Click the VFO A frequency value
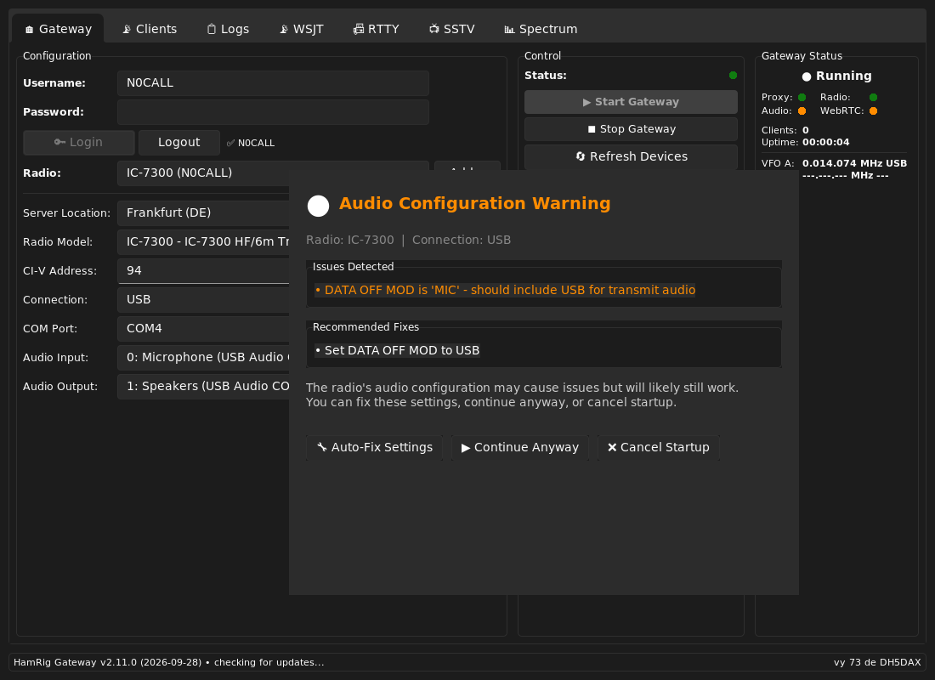This screenshot has width=935, height=680. pos(854,163)
